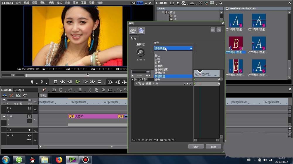Collapse the 预设 preset dropdown arrow

(x=191, y=48)
